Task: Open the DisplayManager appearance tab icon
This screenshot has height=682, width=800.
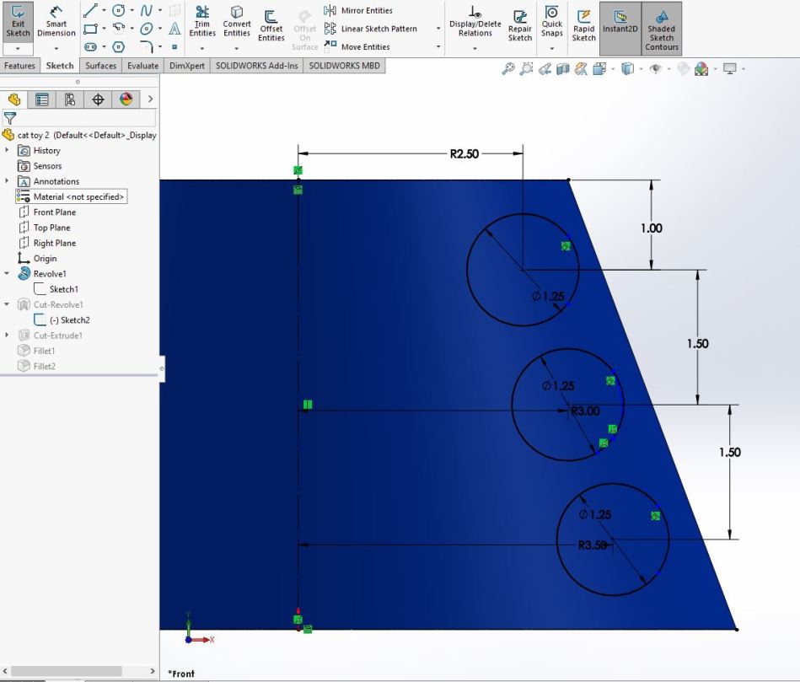Action: tap(126, 99)
